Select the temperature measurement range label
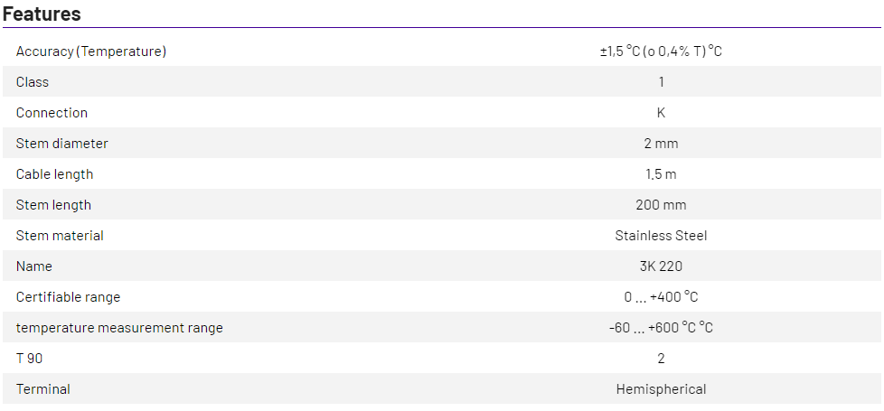The height and width of the screenshot is (411, 884). [x=119, y=328]
